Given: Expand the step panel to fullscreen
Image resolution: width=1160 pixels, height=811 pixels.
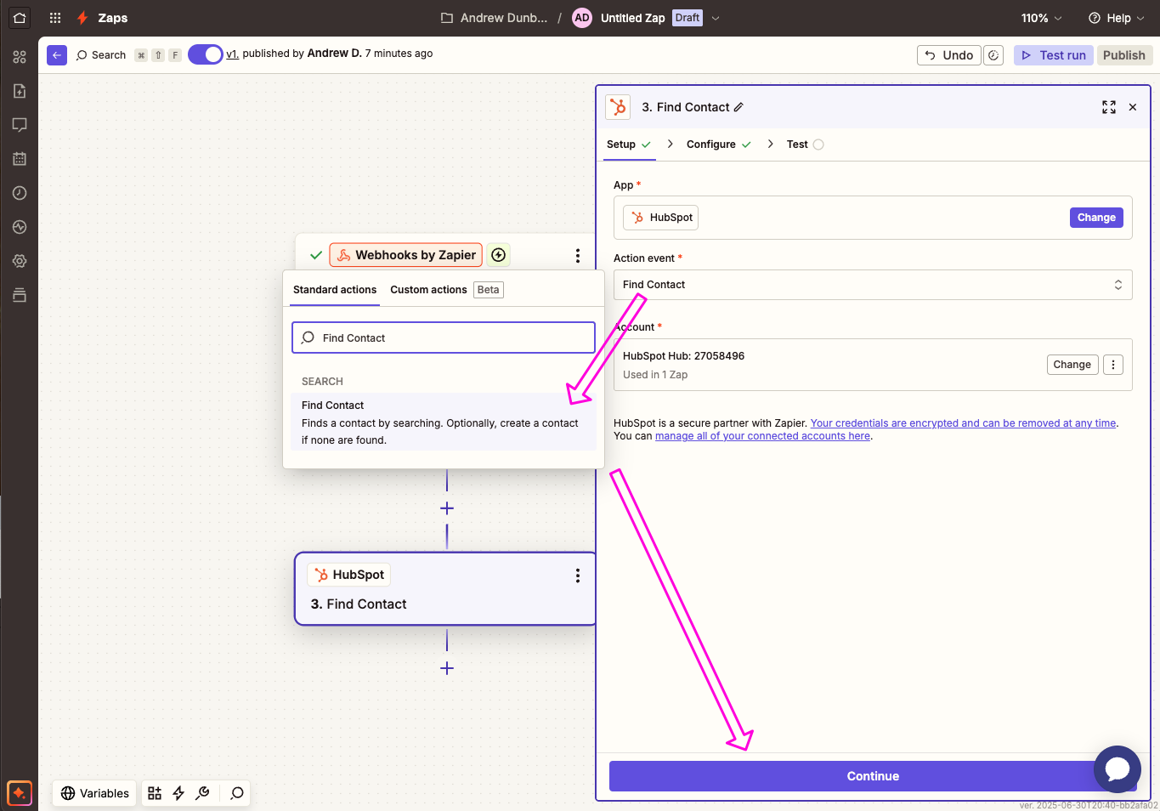Looking at the screenshot, I should [x=1109, y=107].
